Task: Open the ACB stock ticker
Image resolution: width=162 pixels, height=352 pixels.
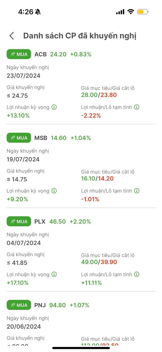Action: click(40, 54)
